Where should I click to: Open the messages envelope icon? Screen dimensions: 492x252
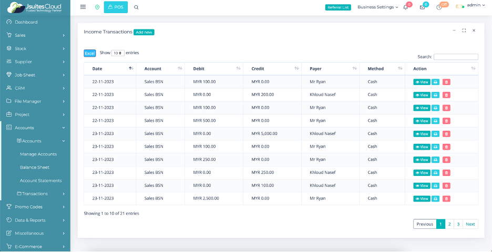[x=422, y=7]
